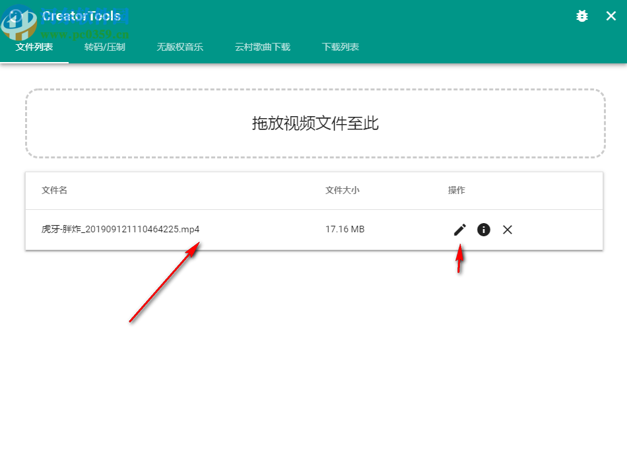Image resolution: width=627 pixels, height=462 pixels.
Task: Open the bug report icon in the title bar
Action: (581, 16)
